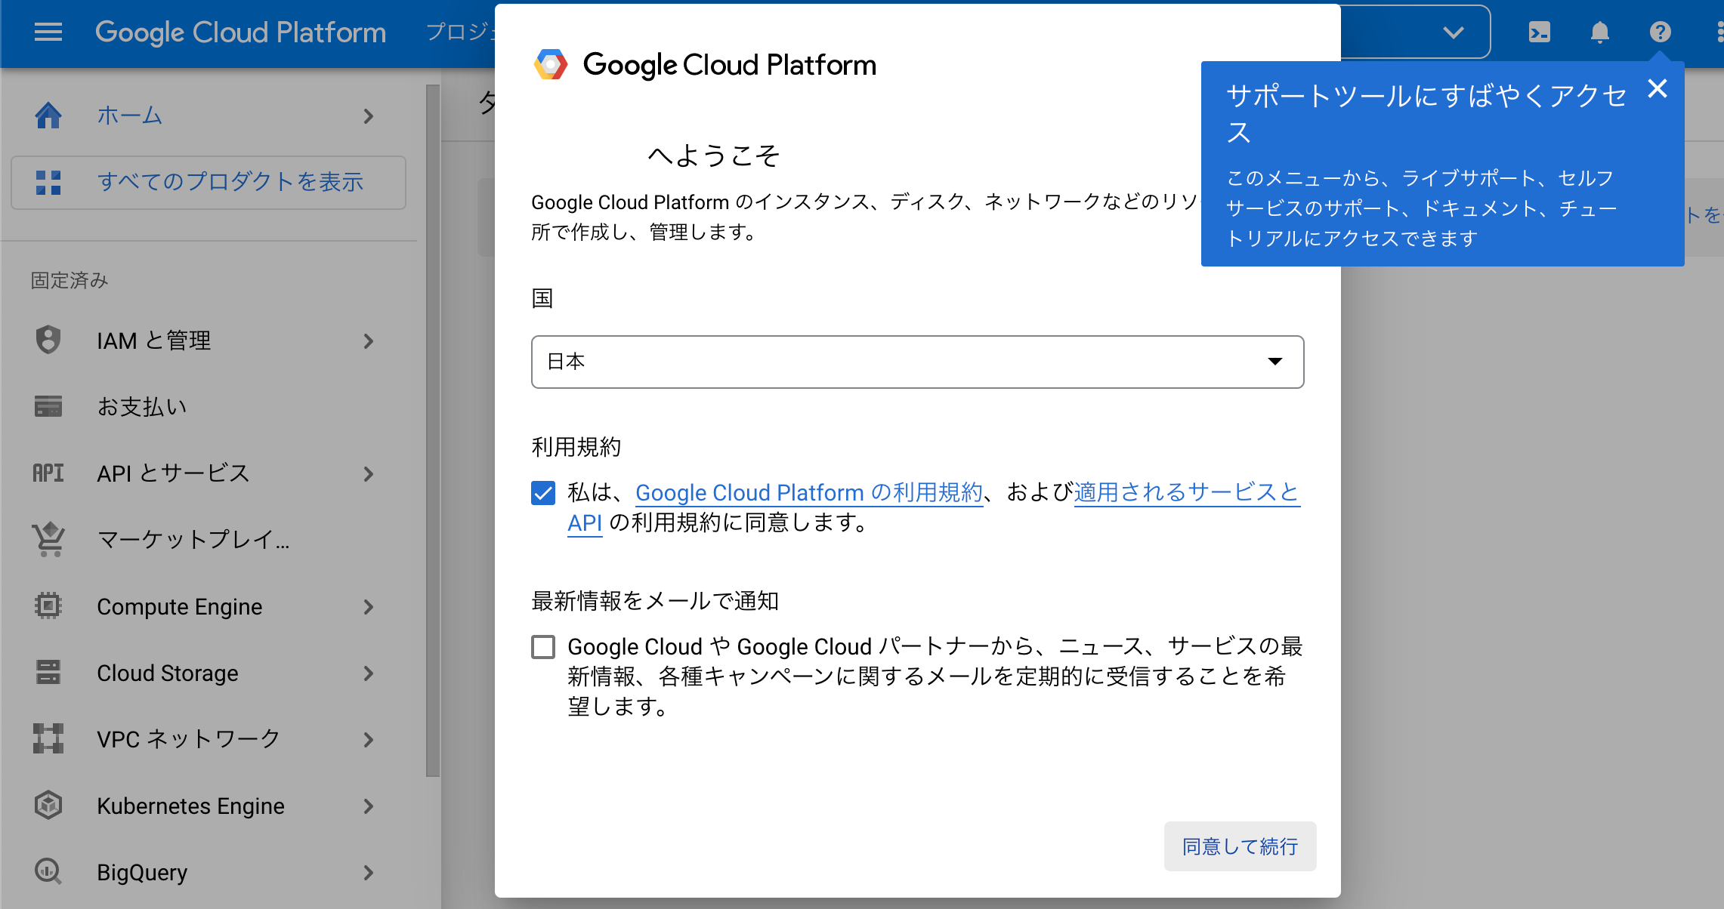Click the BigQuery icon
The width and height of the screenshot is (1724, 909).
pos(48,871)
